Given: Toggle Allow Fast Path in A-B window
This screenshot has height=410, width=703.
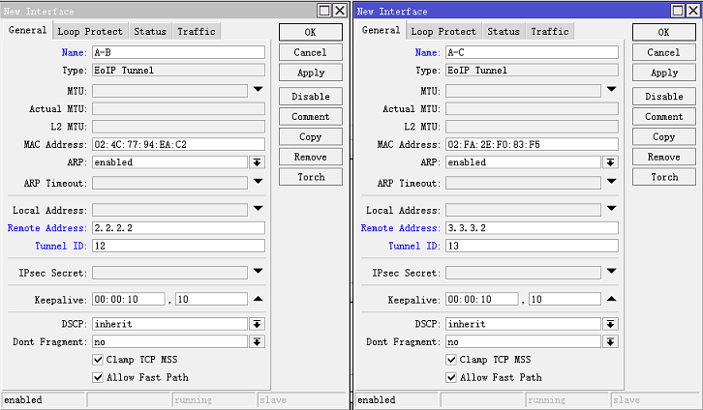Looking at the screenshot, I should coord(99,377).
